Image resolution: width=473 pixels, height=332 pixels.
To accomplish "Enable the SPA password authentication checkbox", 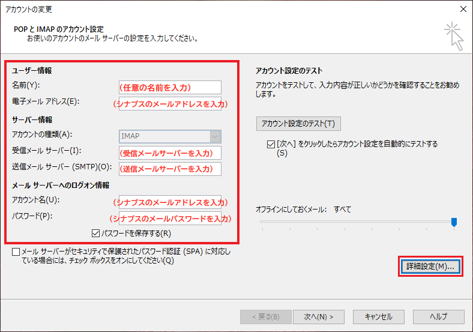I will click(16, 253).
